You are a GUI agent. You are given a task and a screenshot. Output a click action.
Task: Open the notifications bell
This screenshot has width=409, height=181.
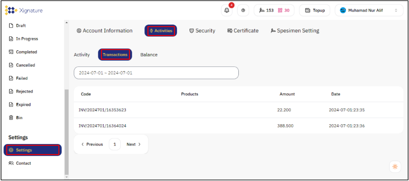pyautogui.click(x=227, y=11)
